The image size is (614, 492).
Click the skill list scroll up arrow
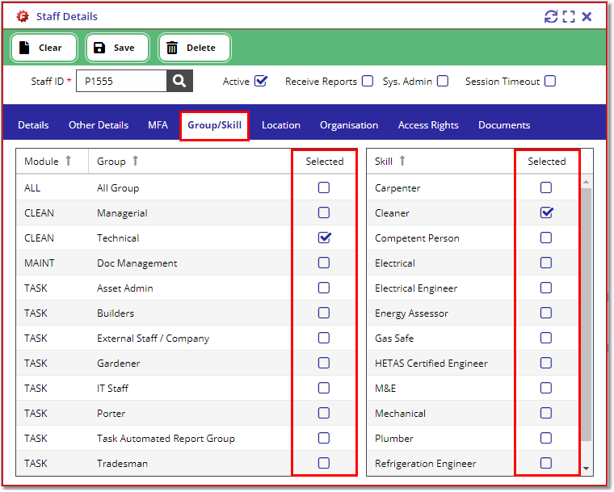coord(587,182)
